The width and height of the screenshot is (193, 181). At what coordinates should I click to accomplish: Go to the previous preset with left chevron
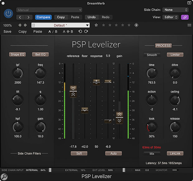click(x=20, y=17)
